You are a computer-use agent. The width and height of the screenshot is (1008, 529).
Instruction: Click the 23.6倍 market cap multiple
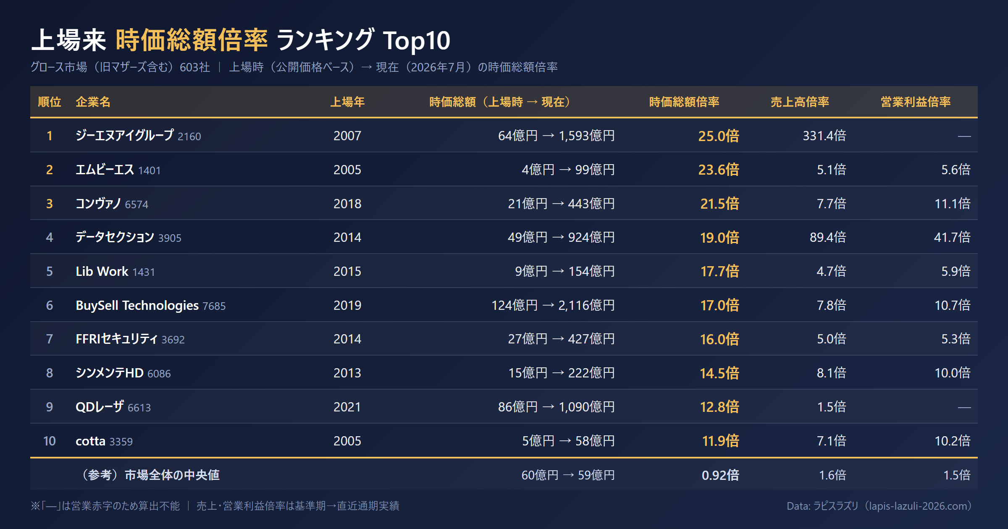pyautogui.click(x=719, y=170)
